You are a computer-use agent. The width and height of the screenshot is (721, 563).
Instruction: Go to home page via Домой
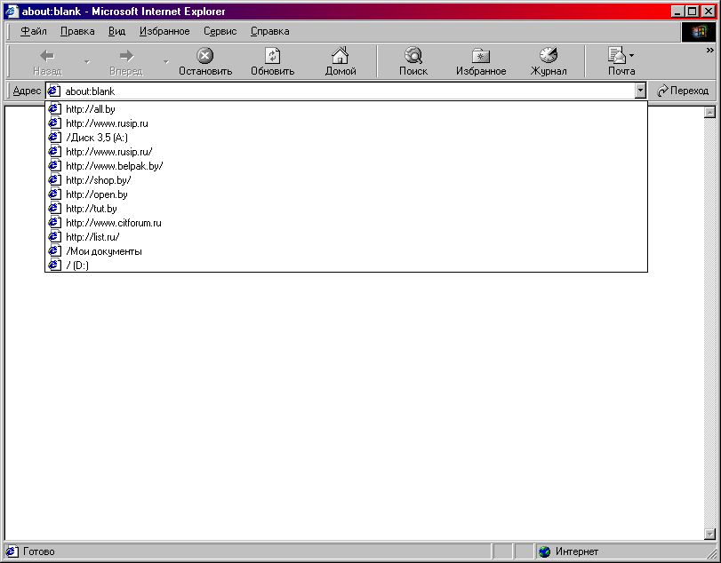(x=340, y=61)
